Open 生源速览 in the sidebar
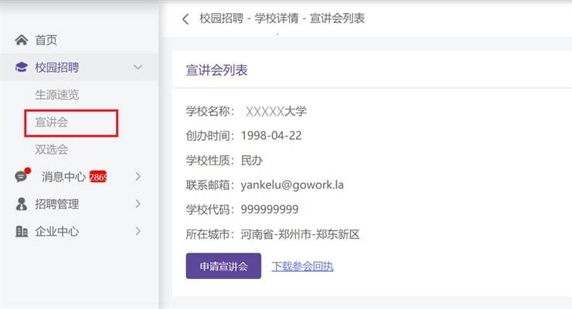 [x=57, y=95]
